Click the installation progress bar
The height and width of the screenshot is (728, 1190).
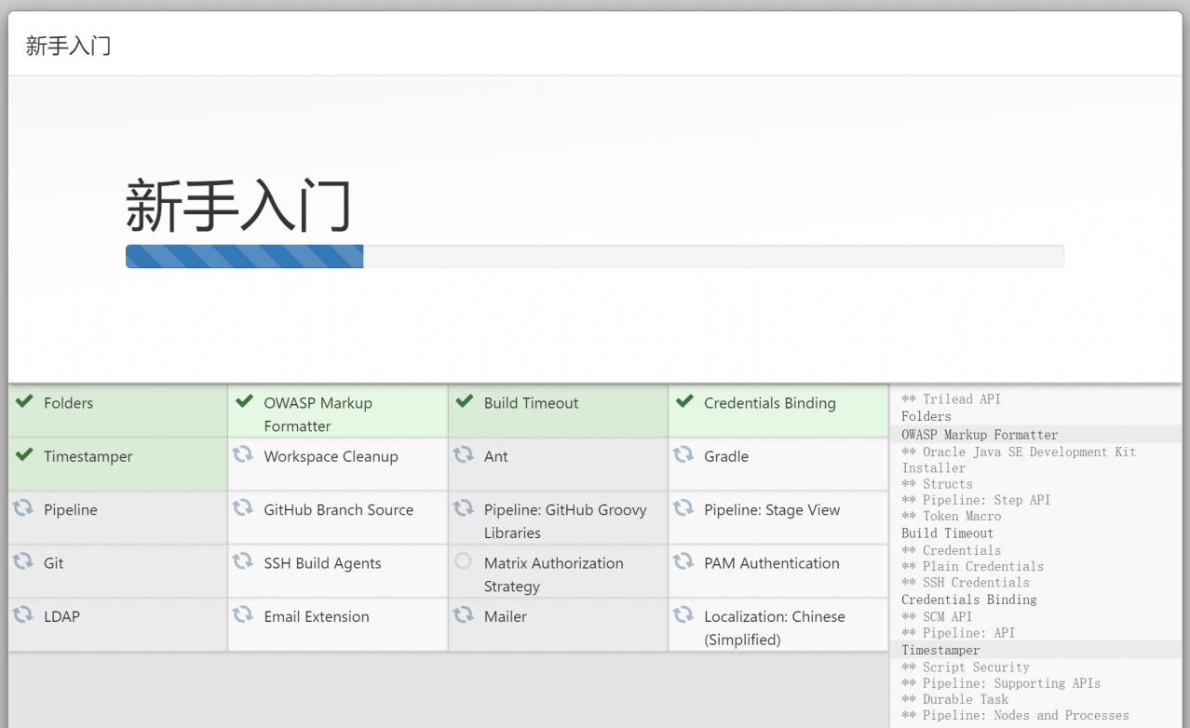coord(595,256)
